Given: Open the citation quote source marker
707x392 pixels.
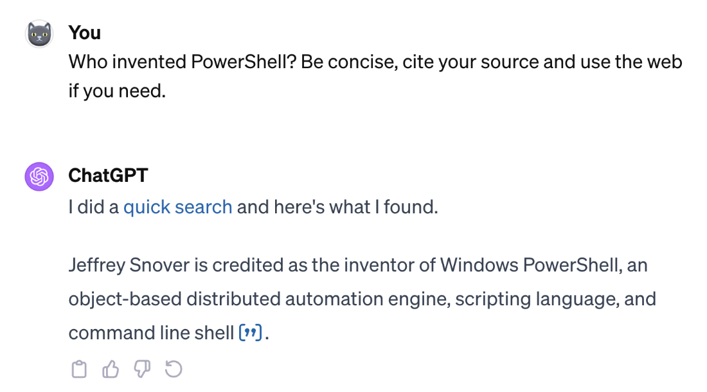Looking at the screenshot, I should 250,334.
